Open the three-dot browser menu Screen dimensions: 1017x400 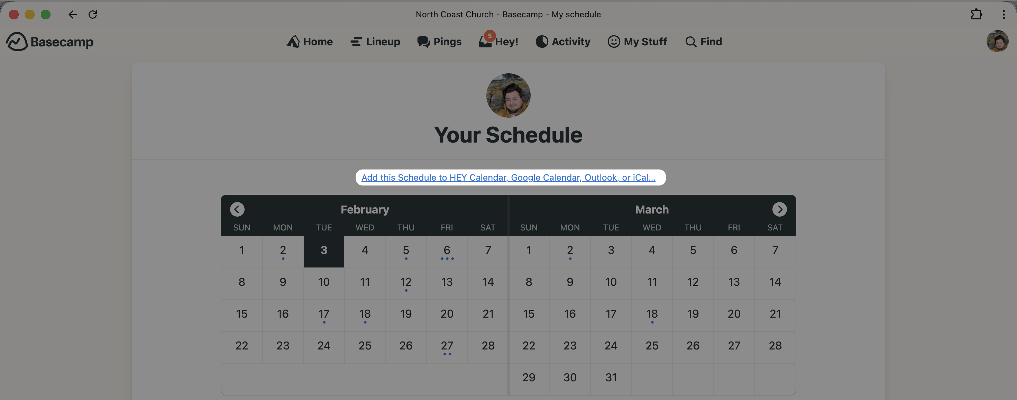(1004, 15)
